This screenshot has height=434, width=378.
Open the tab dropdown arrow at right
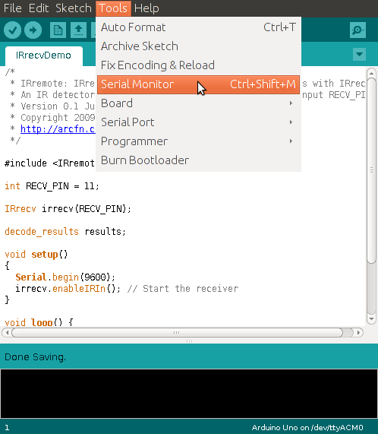click(359, 54)
